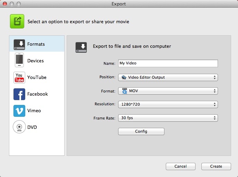
Task: Click the Position dropdown stepper arrows
Action: pyautogui.click(x=215, y=77)
